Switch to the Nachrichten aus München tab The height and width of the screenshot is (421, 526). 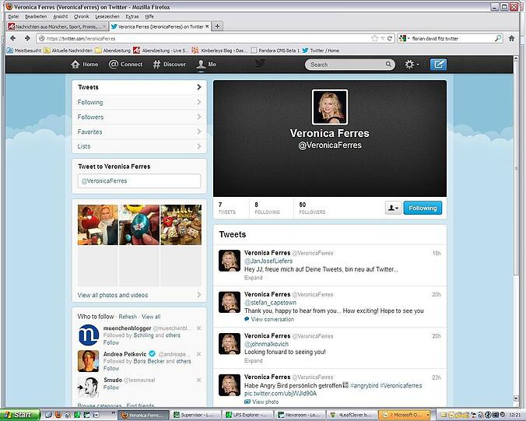57,26
